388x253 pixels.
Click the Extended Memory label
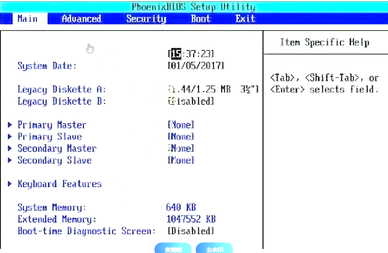tap(57, 219)
